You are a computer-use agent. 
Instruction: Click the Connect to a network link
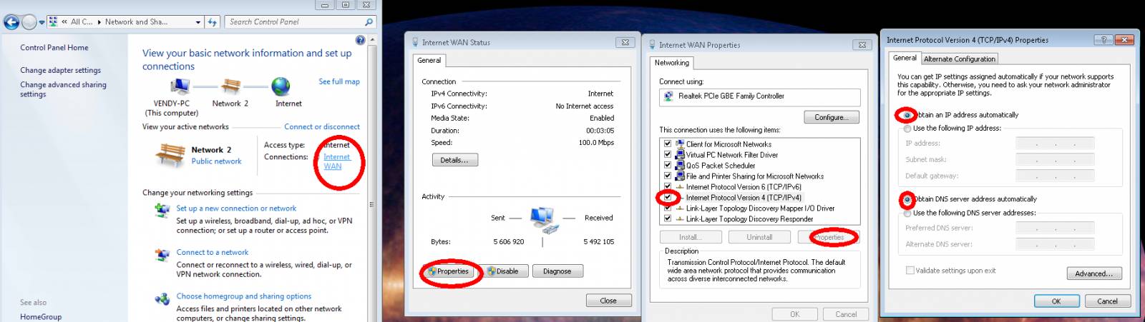[x=213, y=253]
